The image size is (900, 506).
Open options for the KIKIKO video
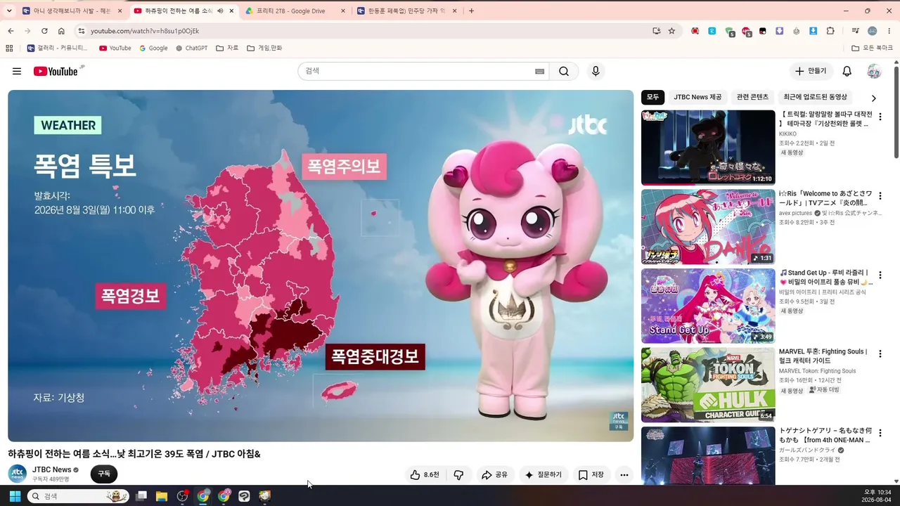click(880, 117)
